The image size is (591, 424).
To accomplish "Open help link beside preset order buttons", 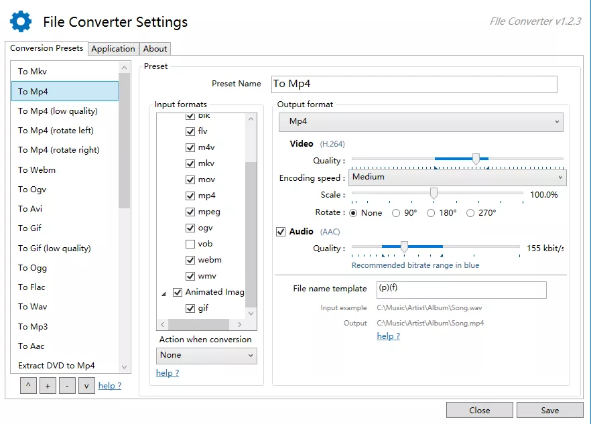I will [110, 386].
